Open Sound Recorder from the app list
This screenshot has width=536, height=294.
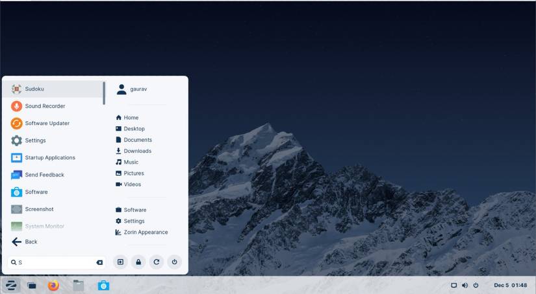pos(53,106)
